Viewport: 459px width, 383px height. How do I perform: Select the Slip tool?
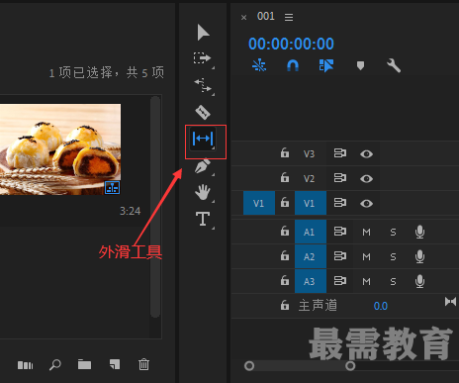coord(203,139)
